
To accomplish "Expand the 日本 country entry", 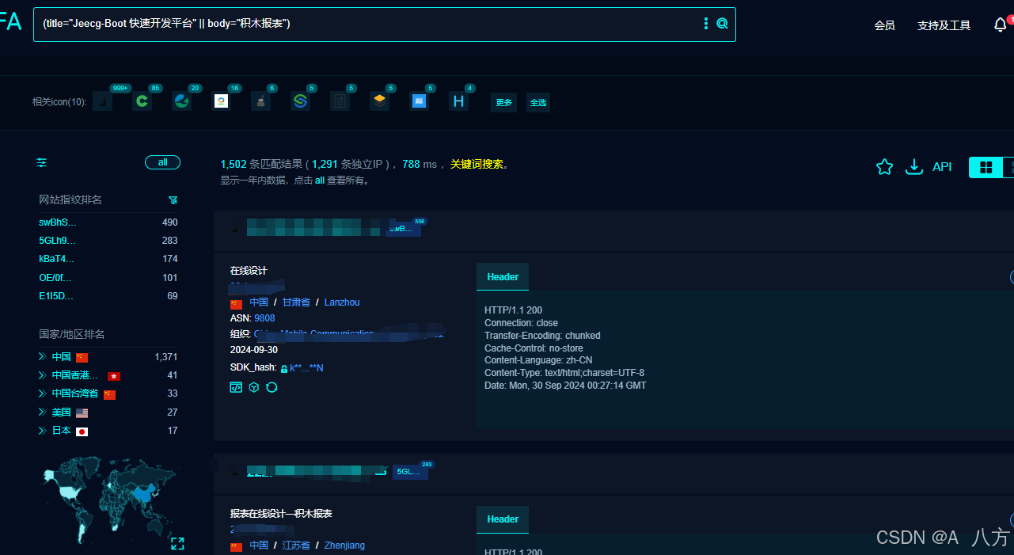I will click(43, 431).
